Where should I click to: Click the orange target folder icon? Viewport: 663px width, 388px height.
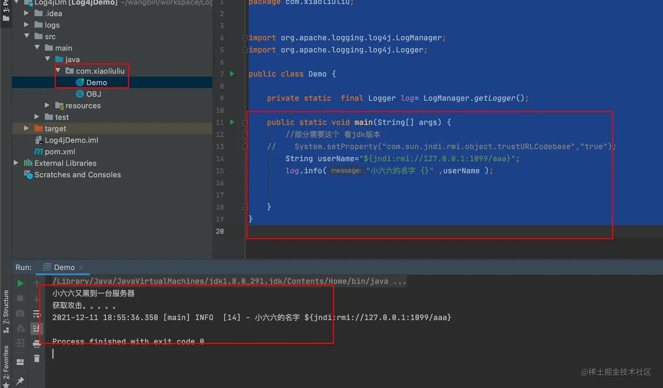pos(39,128)
